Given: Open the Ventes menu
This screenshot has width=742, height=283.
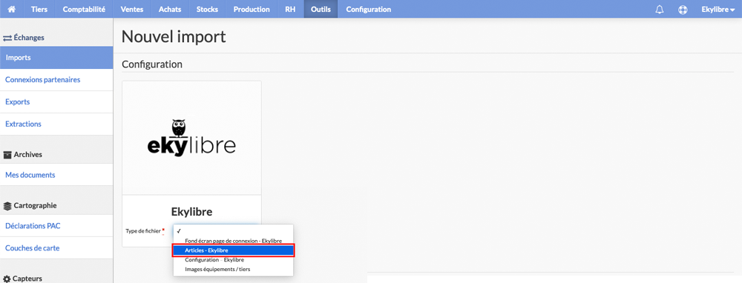Looking at the screenshot, I should point(132,9).
